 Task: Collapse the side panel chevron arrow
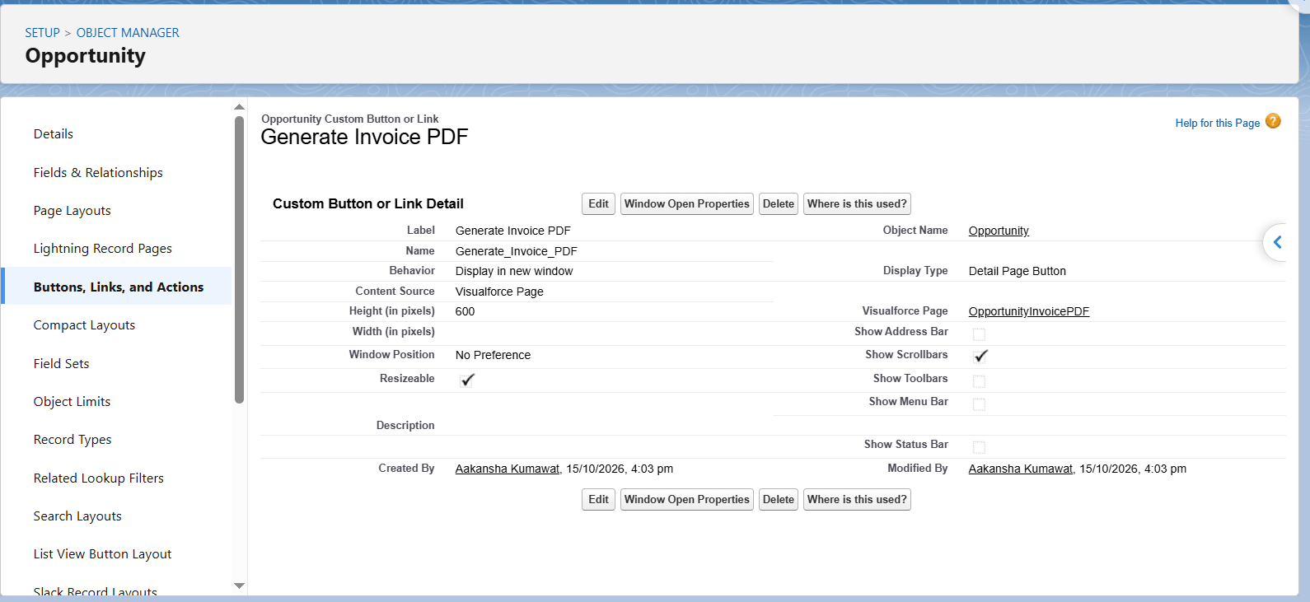point(1277,242)
